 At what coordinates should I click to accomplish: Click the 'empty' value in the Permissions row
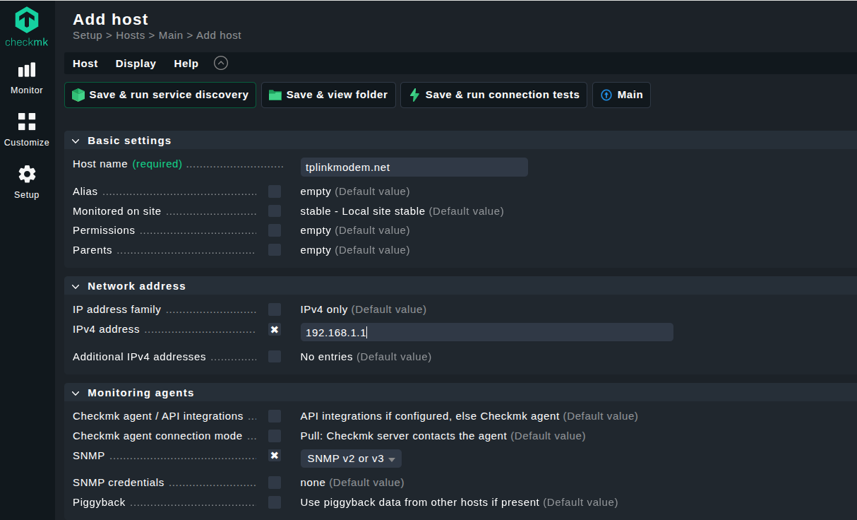click(x=316, y=230)
